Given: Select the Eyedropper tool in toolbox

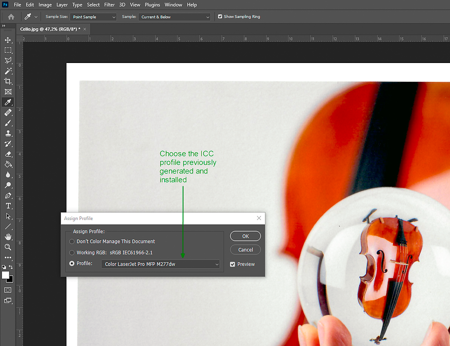Looking at the screenshot, I should click(8, 102).
